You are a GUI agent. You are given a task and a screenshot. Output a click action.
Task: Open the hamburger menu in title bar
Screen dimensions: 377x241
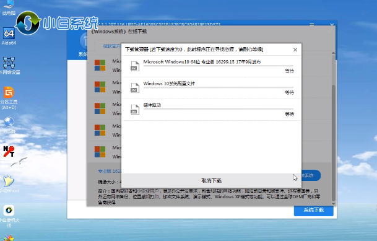pyautogui.click(x=312, y=25)
